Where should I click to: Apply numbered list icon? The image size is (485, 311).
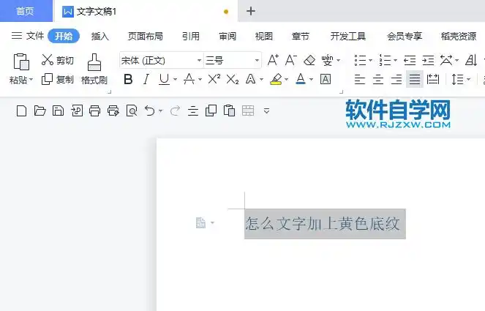click(385, 60)
